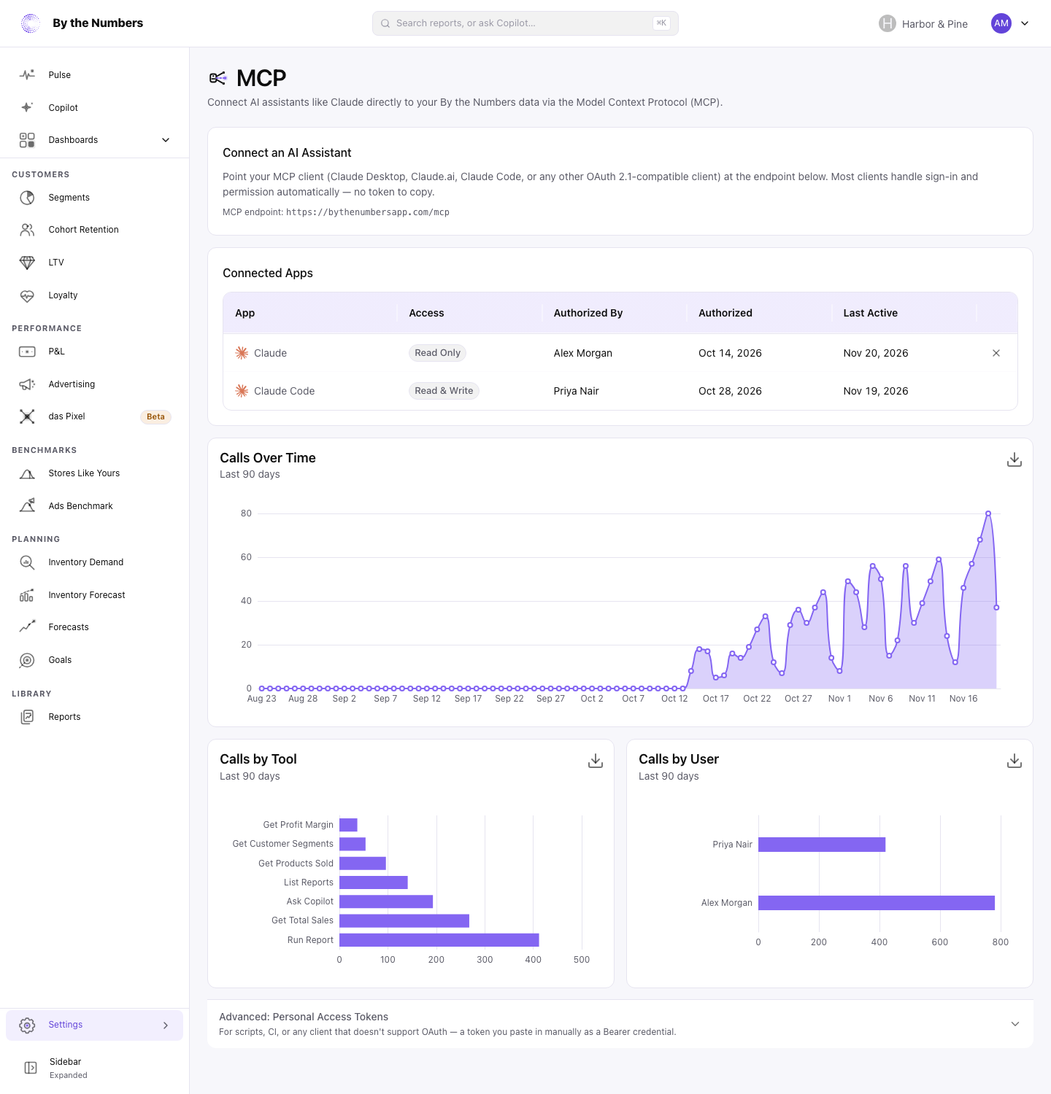
Task: Click the Run Report bar
Action: (x=439, y=940)
